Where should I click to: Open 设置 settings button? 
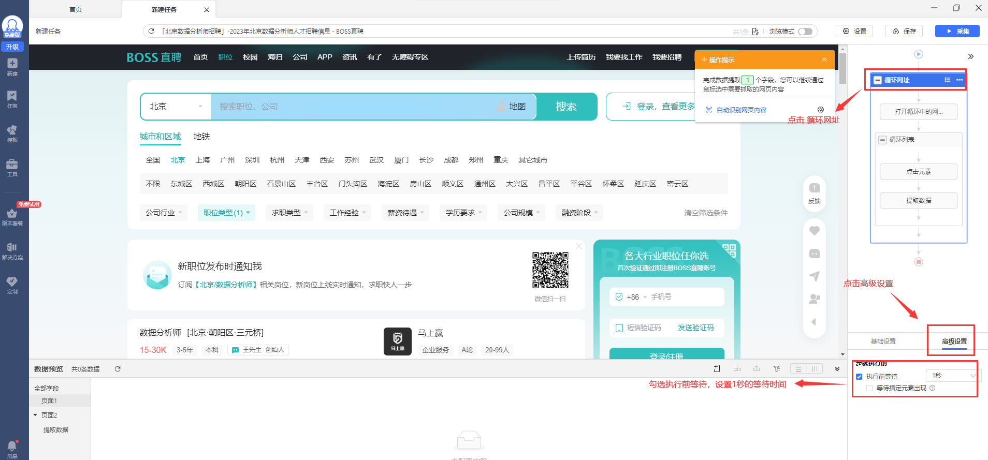[x=854, y=31]
